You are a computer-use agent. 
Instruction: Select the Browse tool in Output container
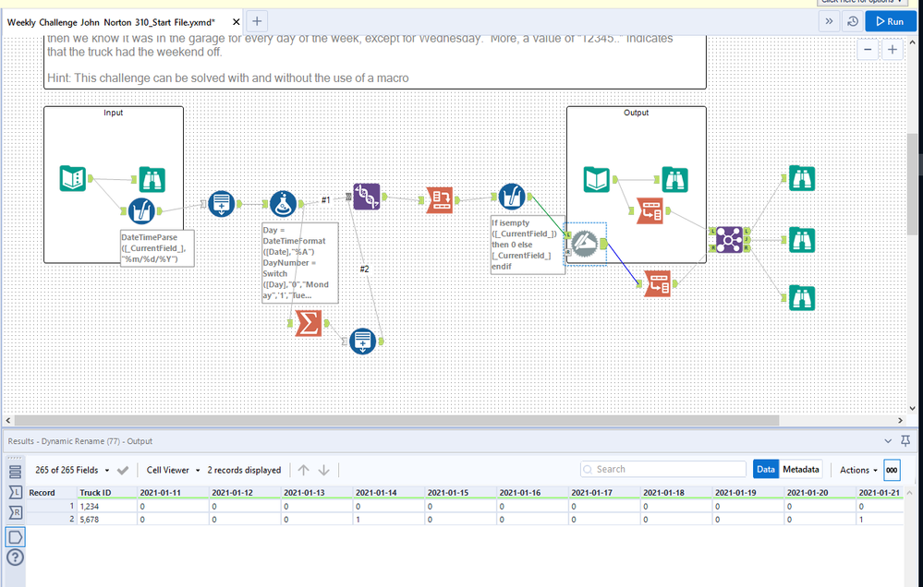[x=675, y=179]
